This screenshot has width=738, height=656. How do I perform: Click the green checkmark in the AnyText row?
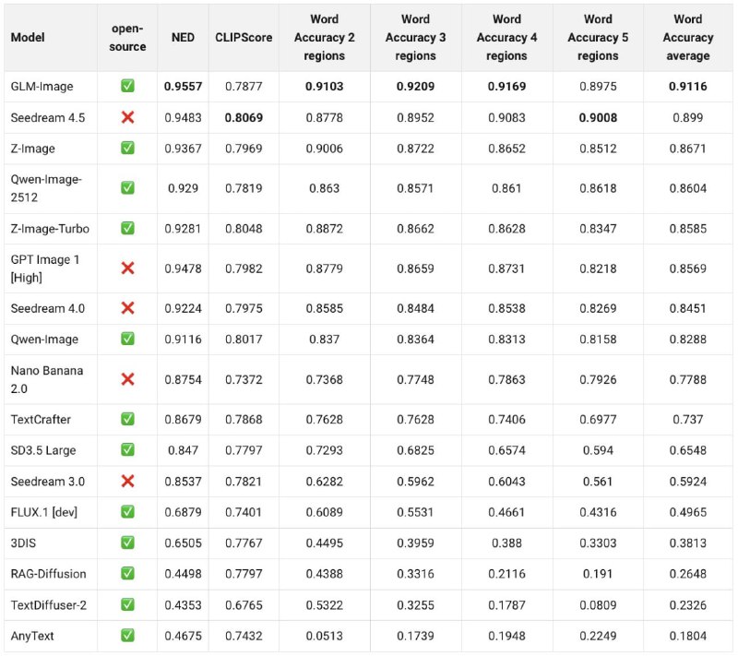pos(127,635)
